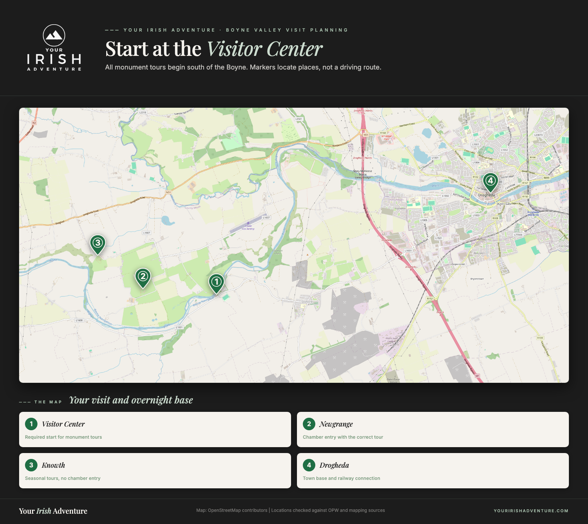Image resolution: width=588 pixels, height=524 pixels.
Task: Click the Donore village label on map
Action: (x=307, y=302)
